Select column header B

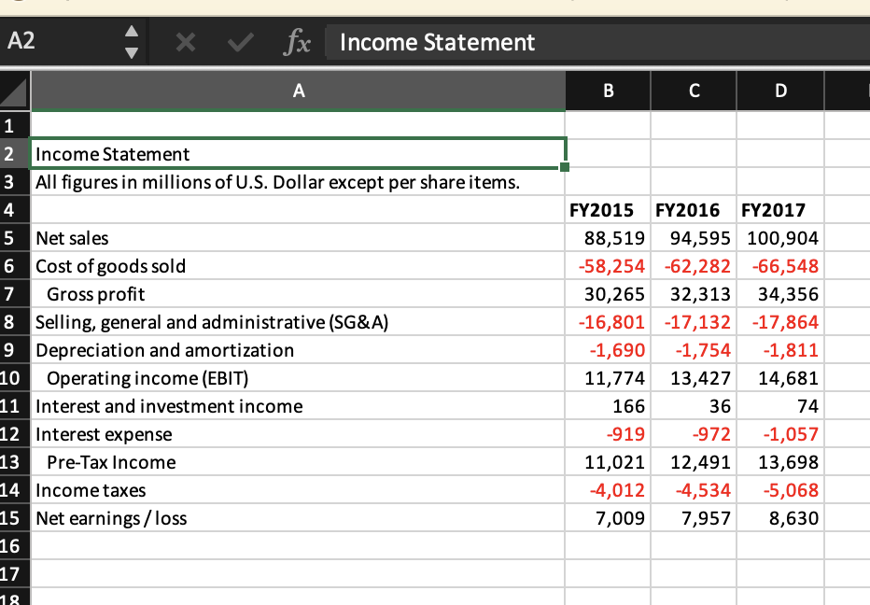(608, 91)
